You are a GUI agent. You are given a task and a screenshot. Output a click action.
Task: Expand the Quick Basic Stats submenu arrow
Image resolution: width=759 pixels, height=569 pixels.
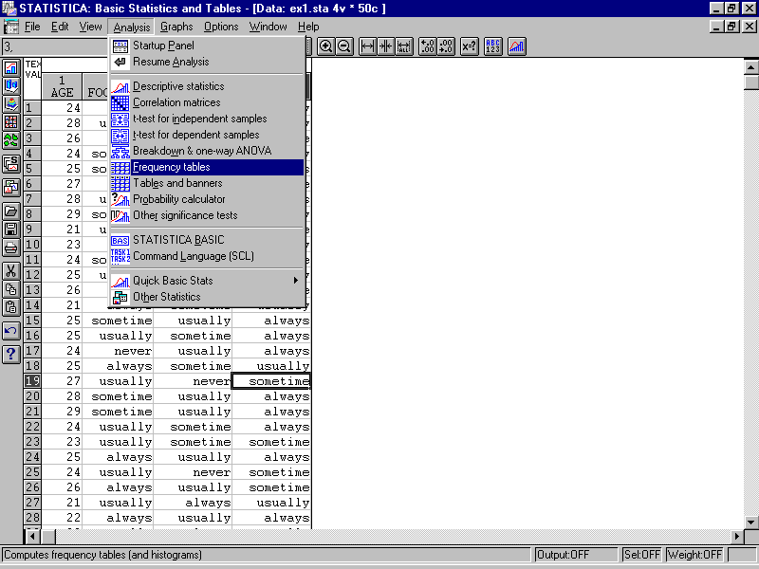click(296, 281)
